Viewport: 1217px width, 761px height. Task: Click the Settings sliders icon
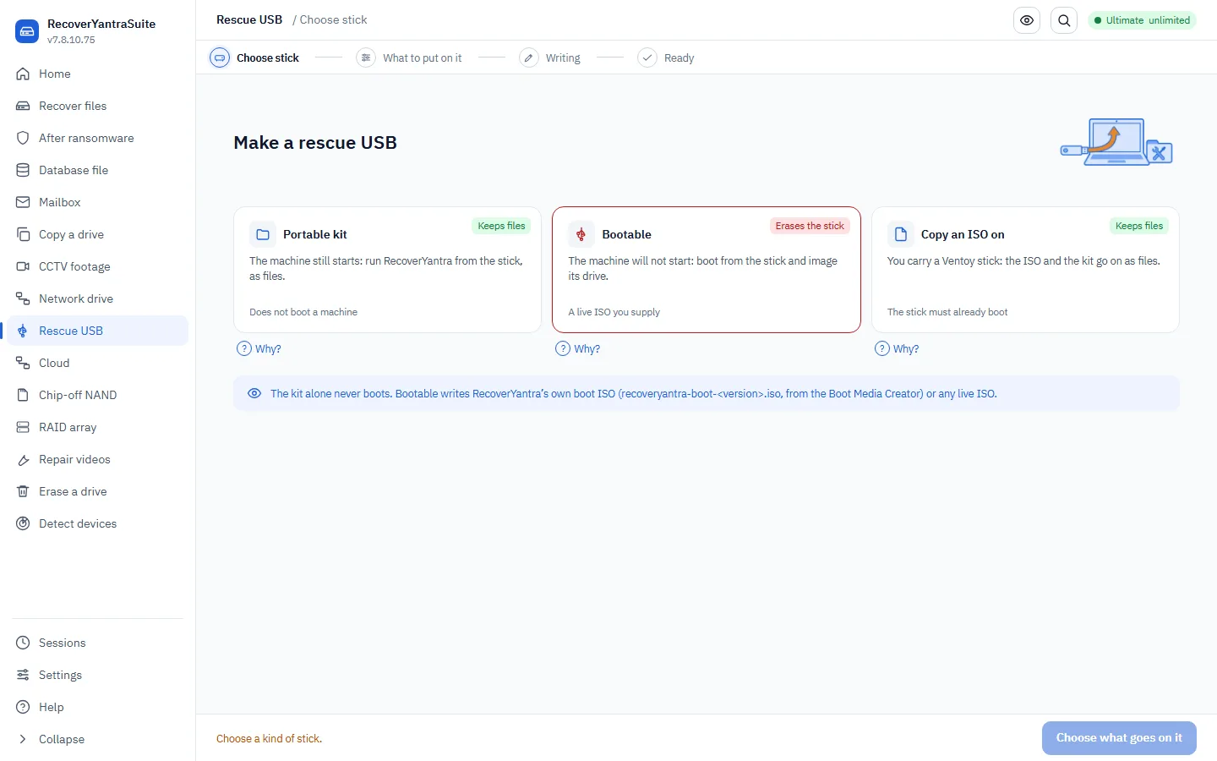23,675
